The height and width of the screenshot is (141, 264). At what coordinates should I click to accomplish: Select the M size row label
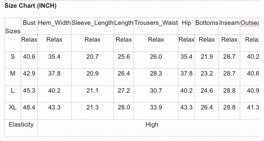13,74
